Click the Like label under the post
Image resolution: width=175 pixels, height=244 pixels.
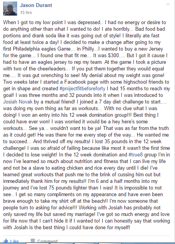(14, 241)
